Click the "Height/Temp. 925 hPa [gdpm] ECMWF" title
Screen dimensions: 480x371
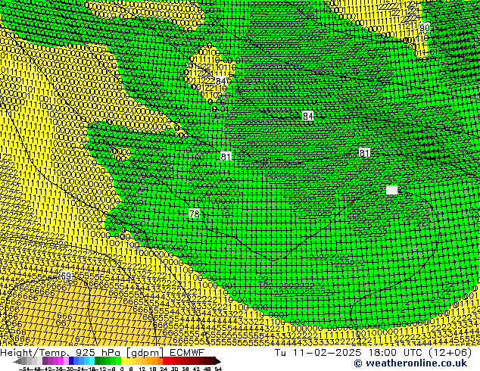(x=102, y=353)
